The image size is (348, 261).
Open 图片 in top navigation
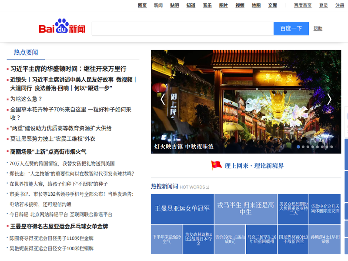(224, 5)
